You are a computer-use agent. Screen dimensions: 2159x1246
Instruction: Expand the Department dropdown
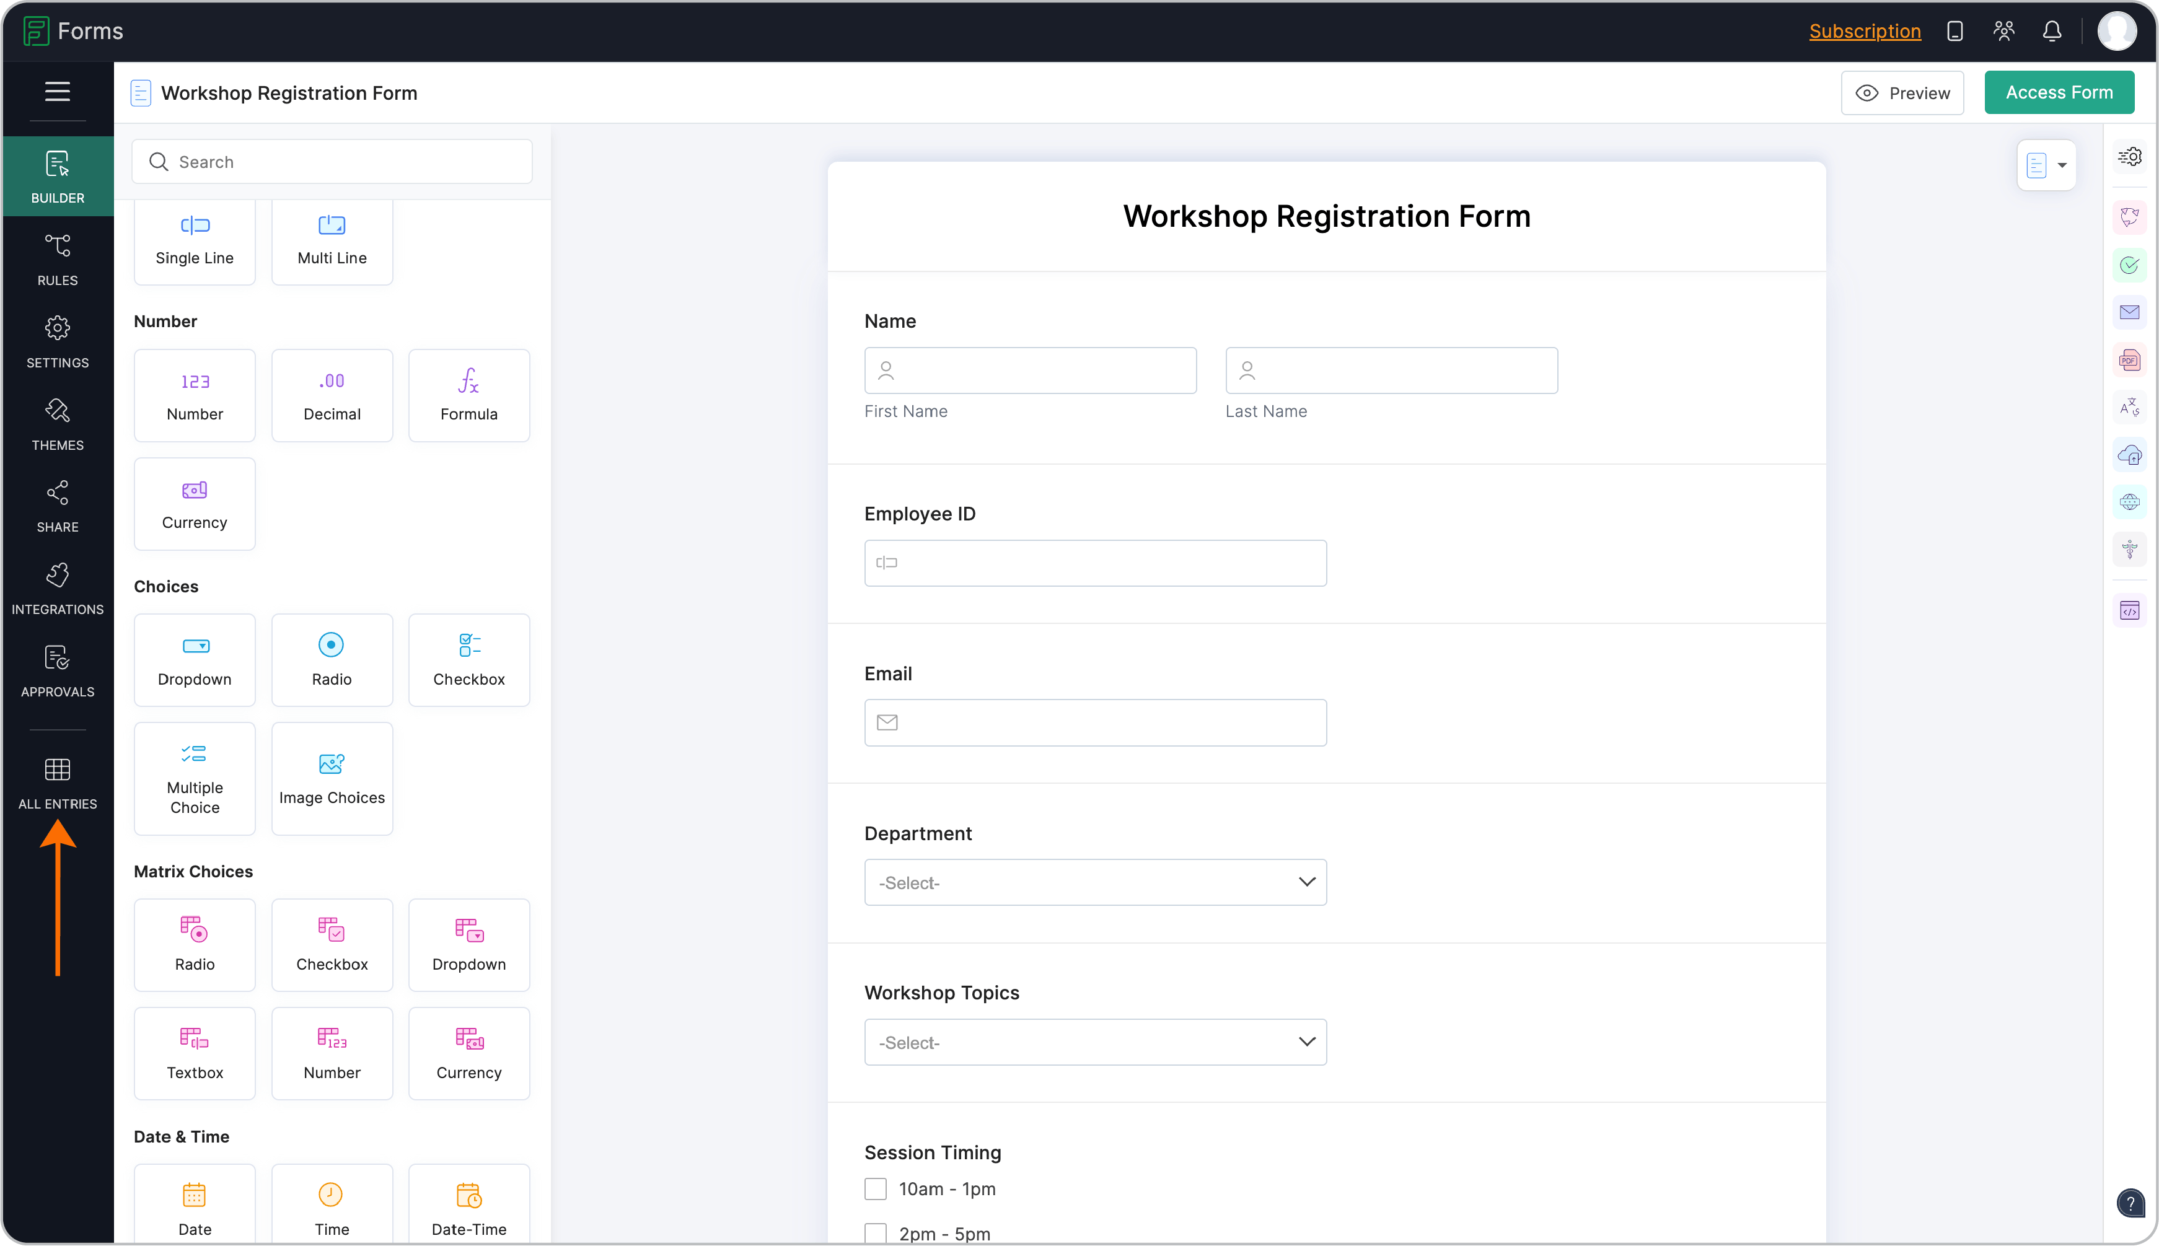click(1096, 882)
